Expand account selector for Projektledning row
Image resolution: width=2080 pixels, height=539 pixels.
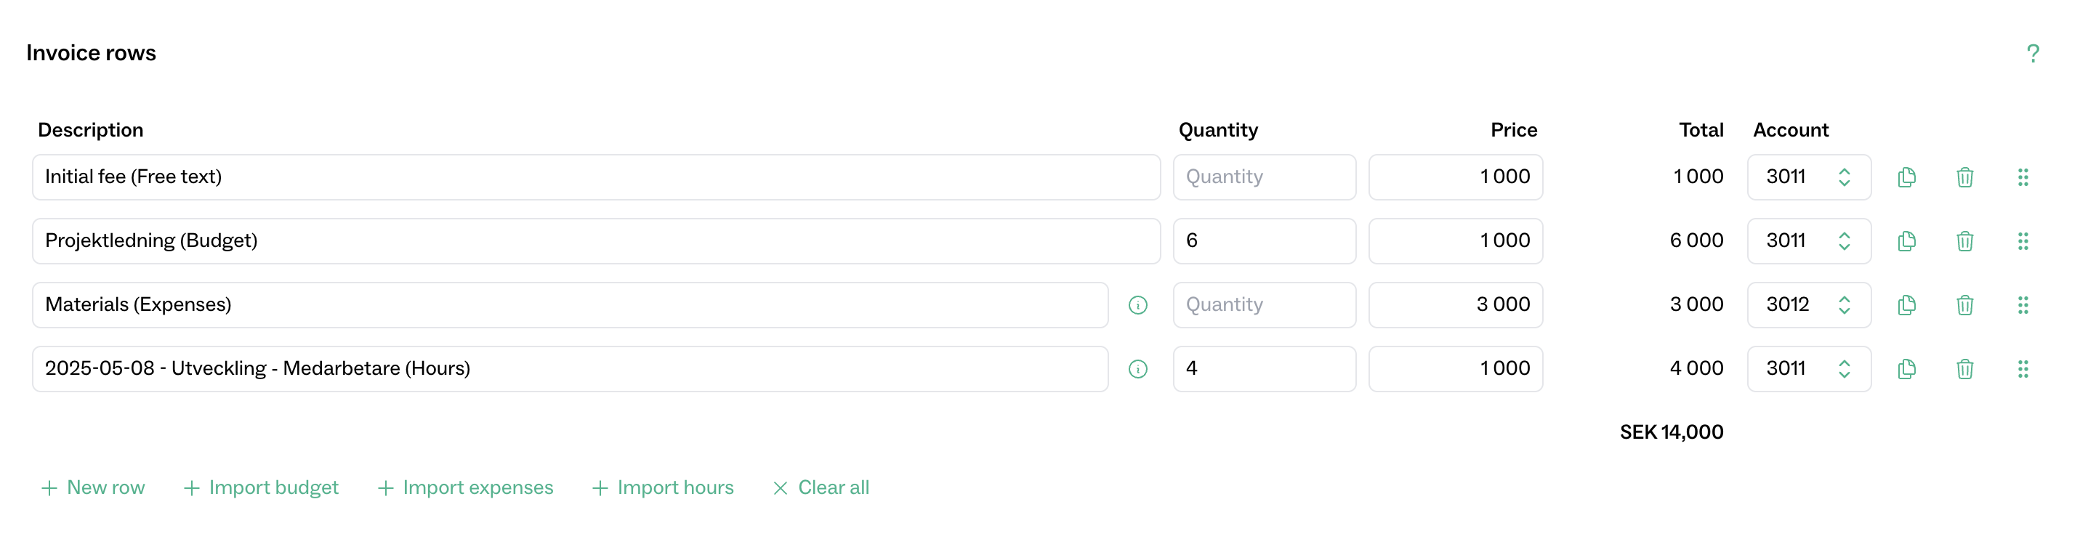tap(1808, 240)
